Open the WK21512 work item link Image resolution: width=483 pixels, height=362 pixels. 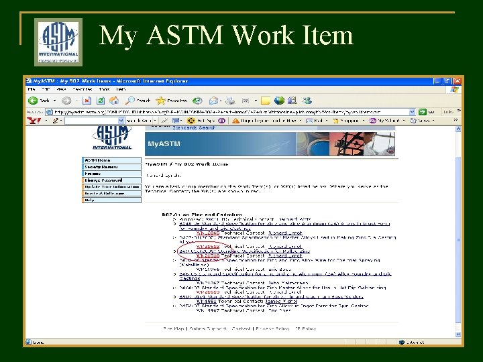click(208, 247)
